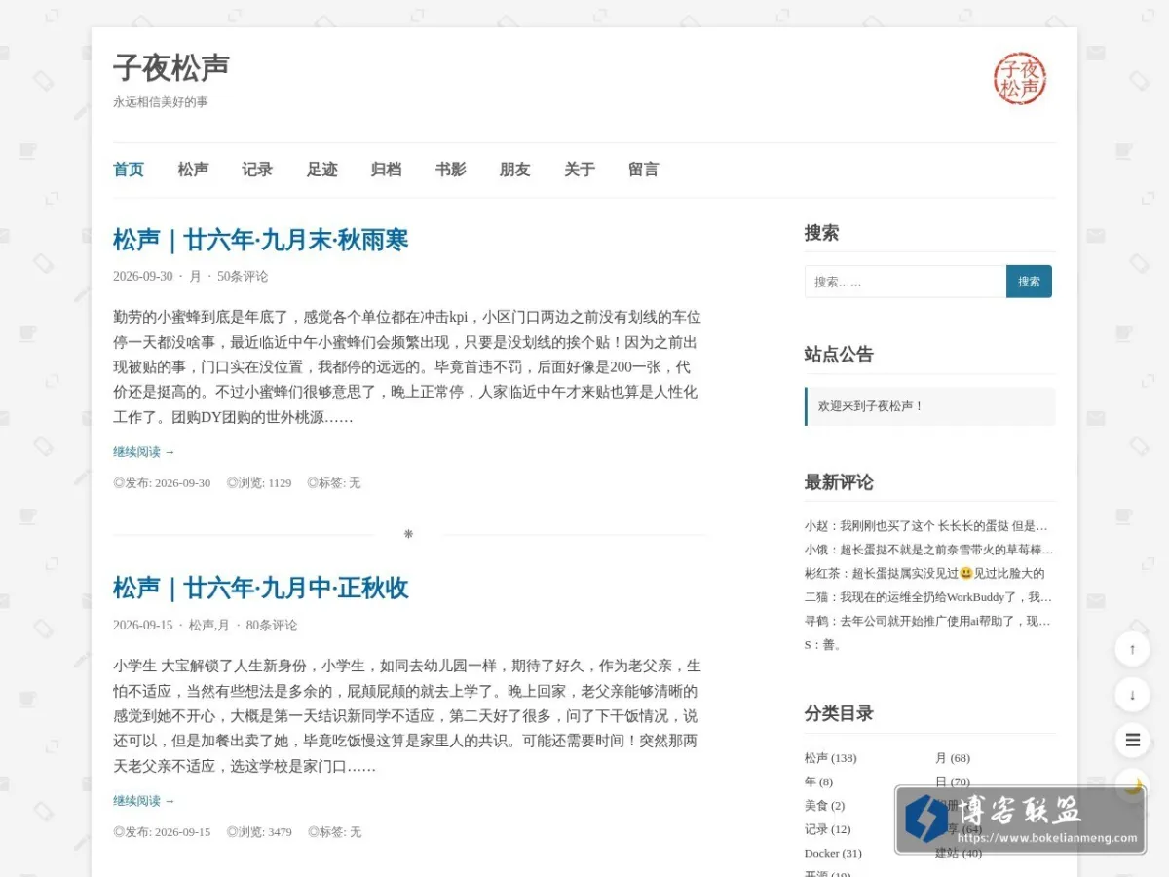
Task: Open the 记录 navigation item
Action: coord(257,170)
